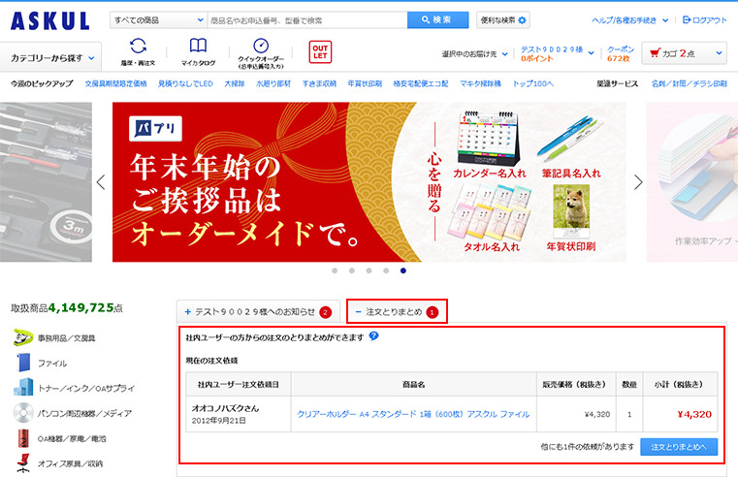Screen dimensions: 738x477
Task: Open the クリアーホルダー A4 product link
Action: tap(413, 414)
